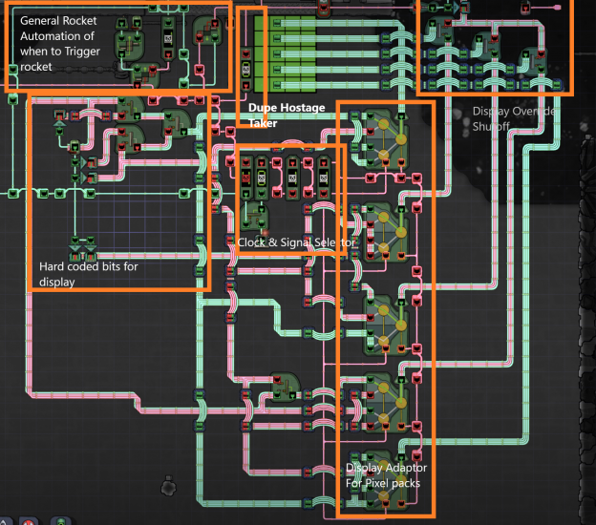Viewport: 596px width, 525px height.
Task: Click the small gear object on the dark background
Action: (168, 488)
